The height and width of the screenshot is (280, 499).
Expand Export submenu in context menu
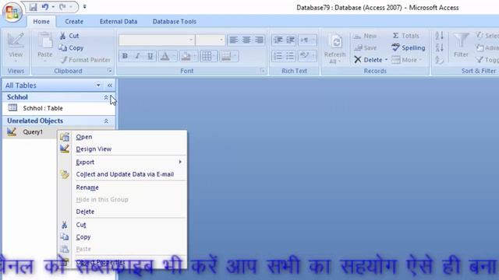point(122,163)
